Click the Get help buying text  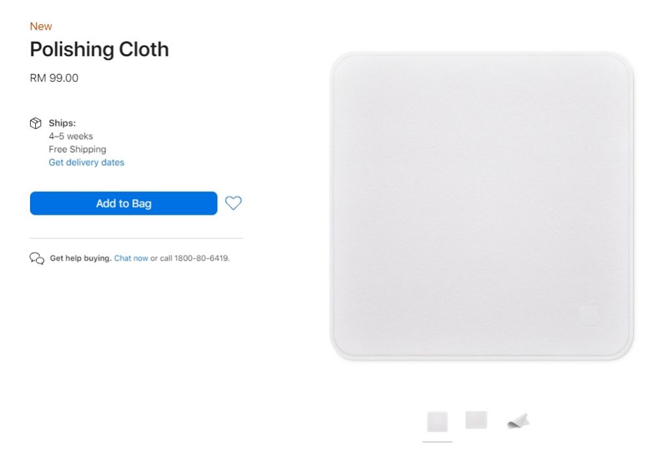click(80, 258)
